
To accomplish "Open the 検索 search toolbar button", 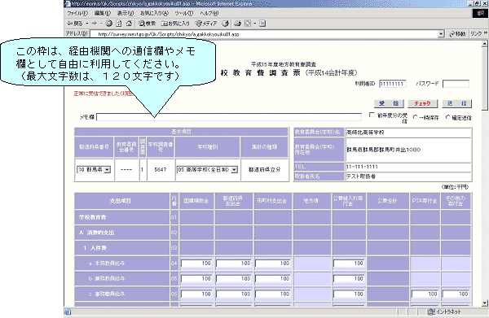I will tap(147, 24).
